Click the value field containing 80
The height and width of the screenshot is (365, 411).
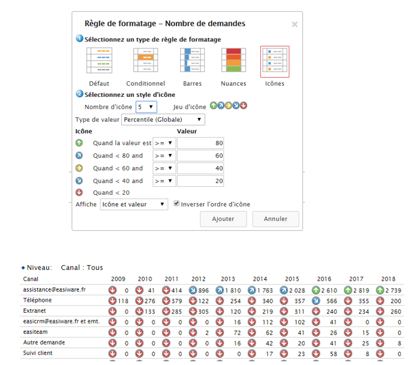[x=201, y=143]
